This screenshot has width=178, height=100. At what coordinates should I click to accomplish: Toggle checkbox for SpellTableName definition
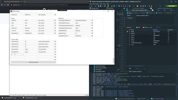coord(92,31)
